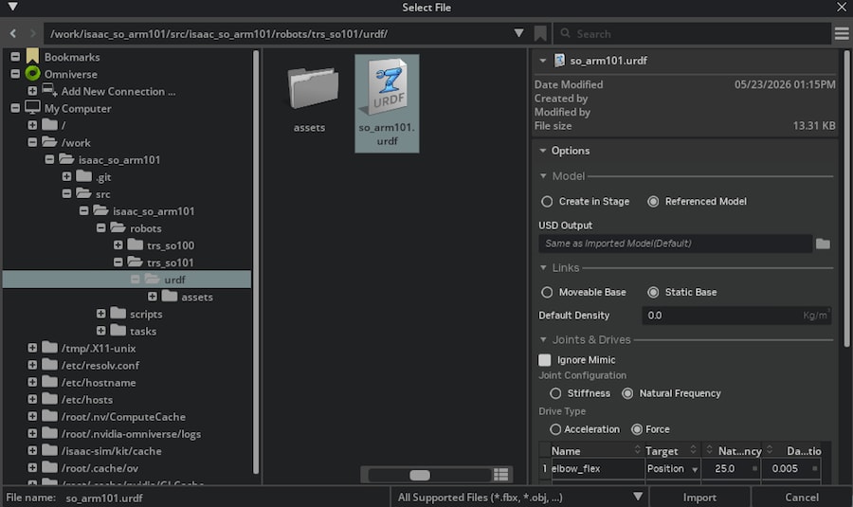Bookmark the current urdf folder
The width and height of the screenshot is (853, 507).
click(x=540, y=34)
